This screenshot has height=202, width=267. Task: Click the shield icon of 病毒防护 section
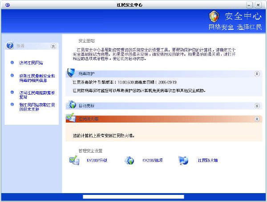(71, 72)
